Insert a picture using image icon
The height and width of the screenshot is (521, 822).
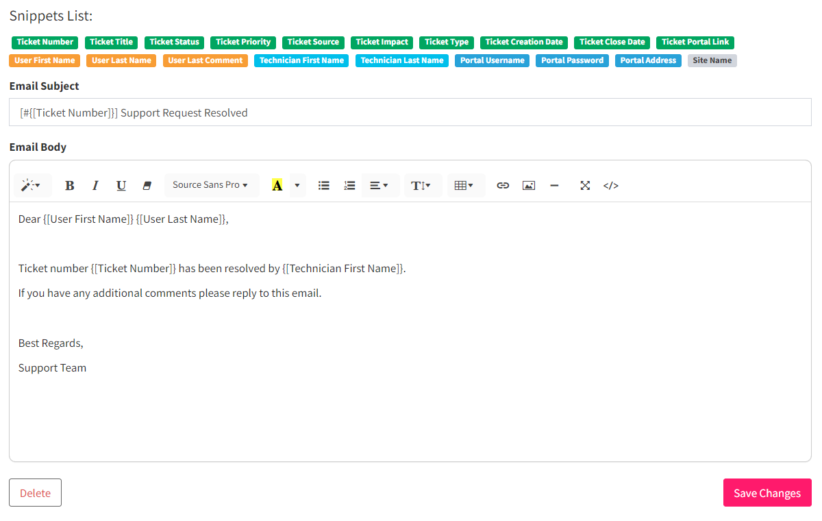[x=529, y=185]
